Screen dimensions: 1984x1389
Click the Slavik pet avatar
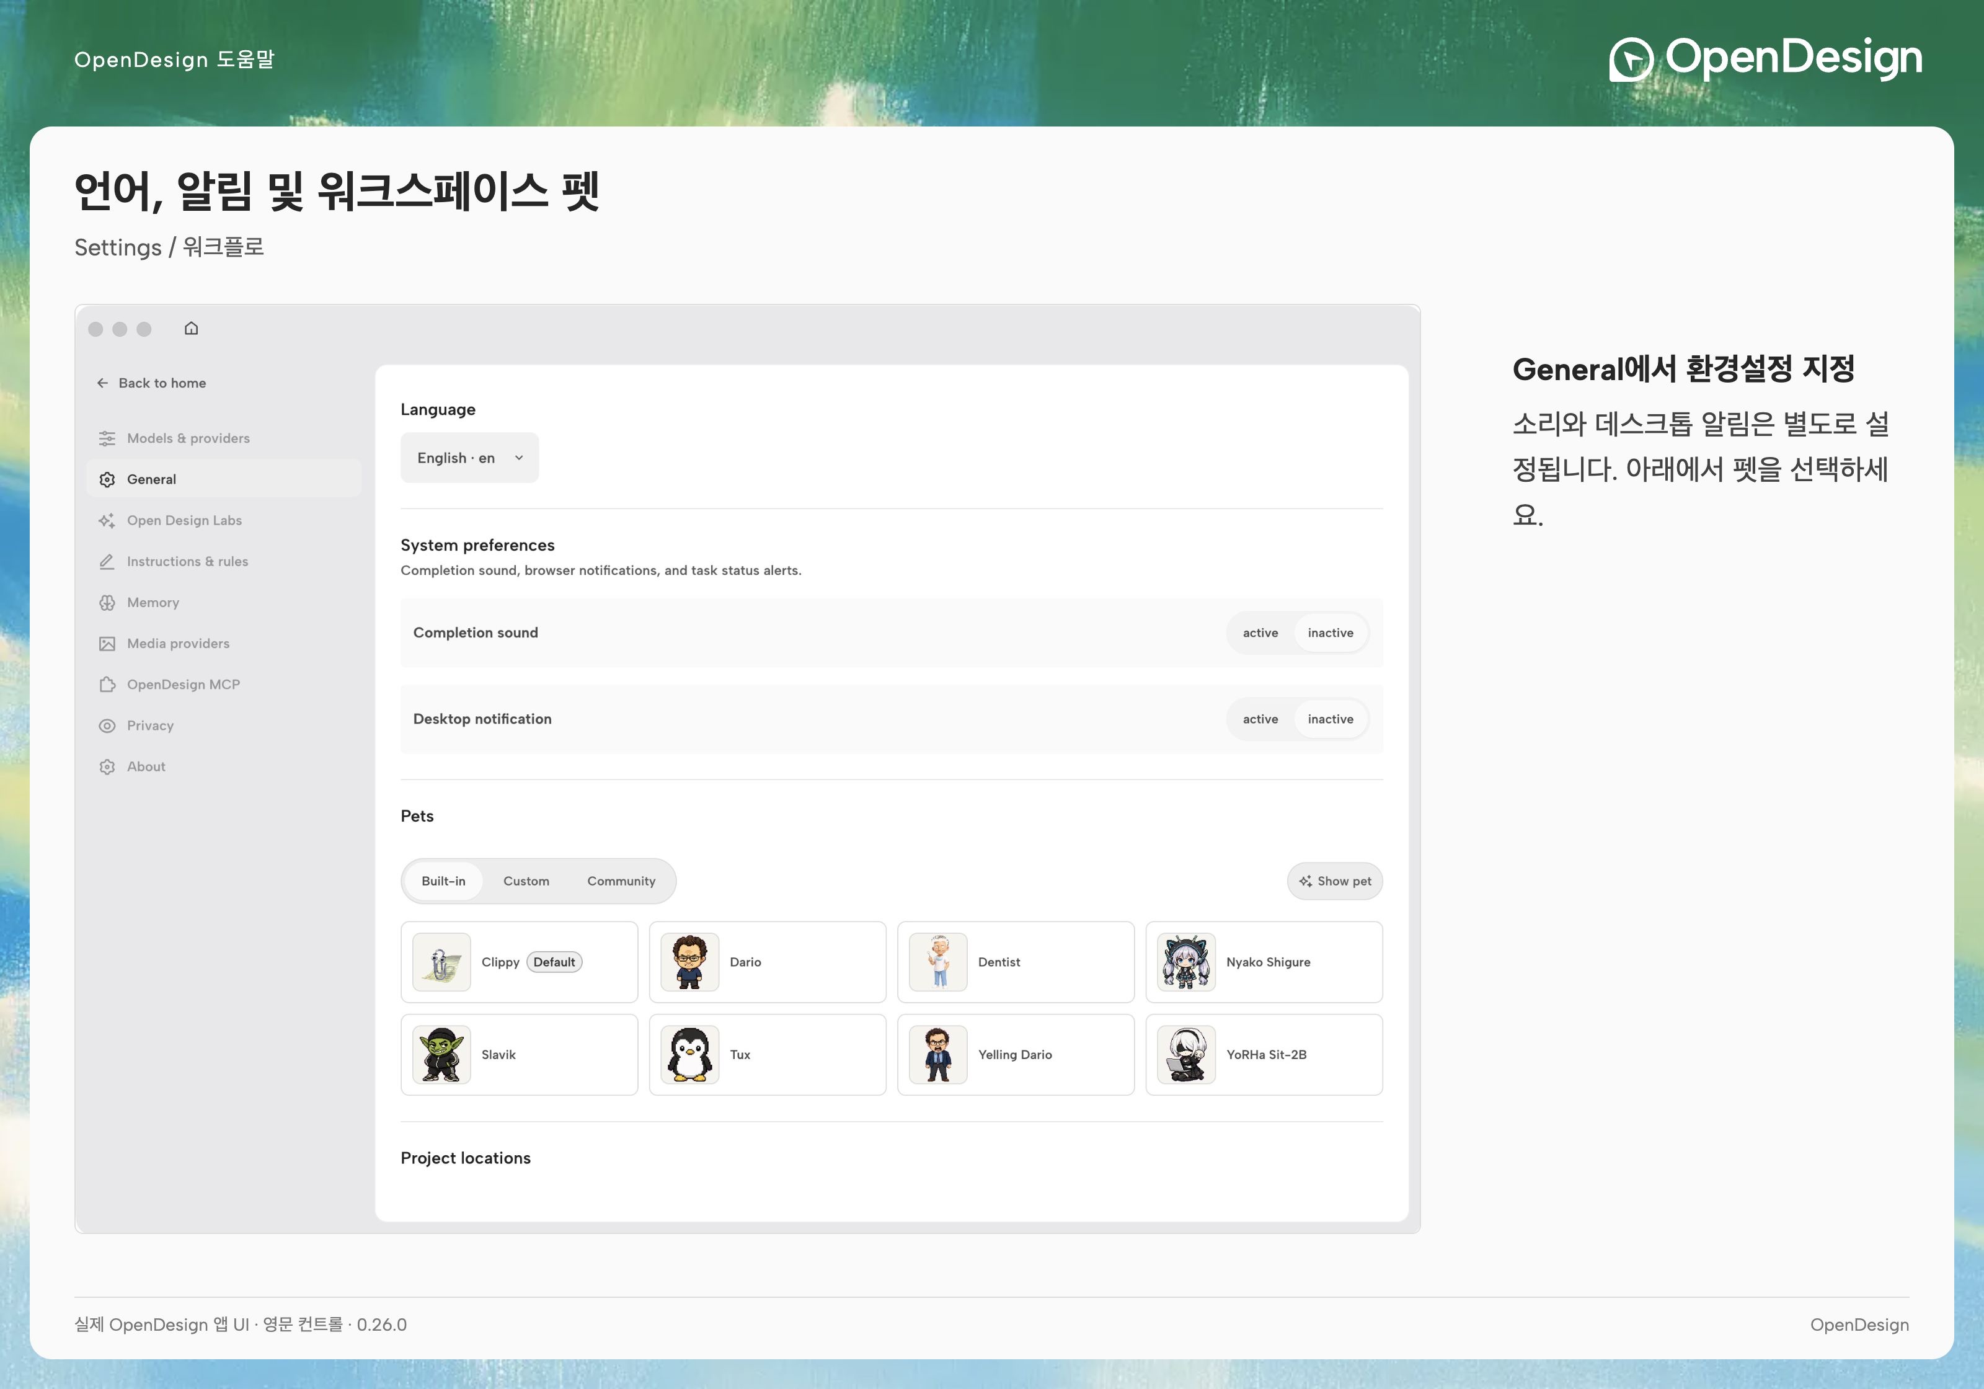[x=441, y=1055]
